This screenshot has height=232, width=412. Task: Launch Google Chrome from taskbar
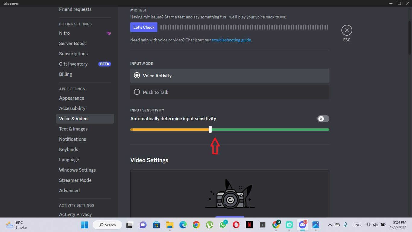196,225
